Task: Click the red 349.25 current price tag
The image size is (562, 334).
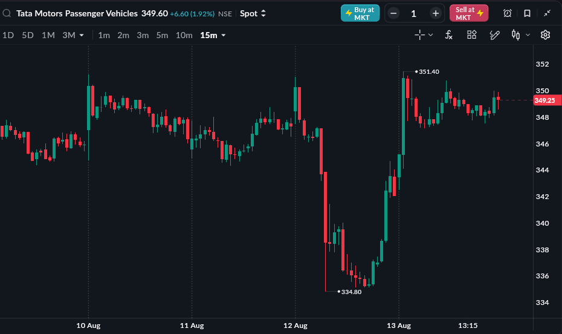Action: point(547,100)
